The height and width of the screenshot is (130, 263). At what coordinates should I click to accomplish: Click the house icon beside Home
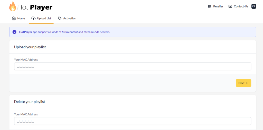coord(14,18)
